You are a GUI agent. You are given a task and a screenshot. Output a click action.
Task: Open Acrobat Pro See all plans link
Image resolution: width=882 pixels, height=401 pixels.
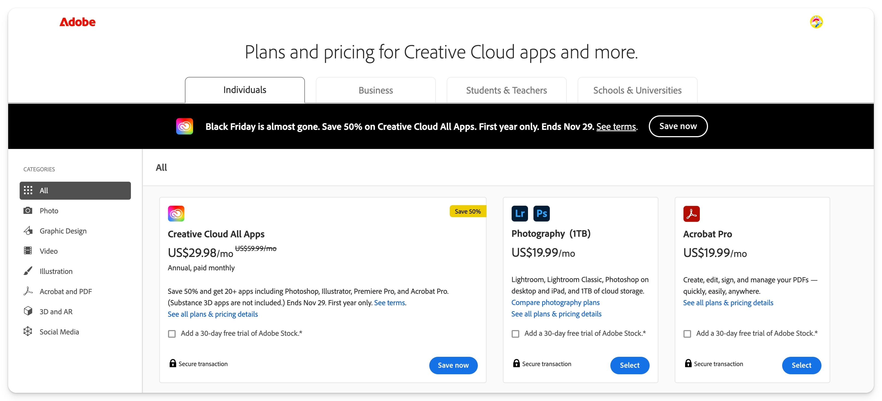coord(728,303)
